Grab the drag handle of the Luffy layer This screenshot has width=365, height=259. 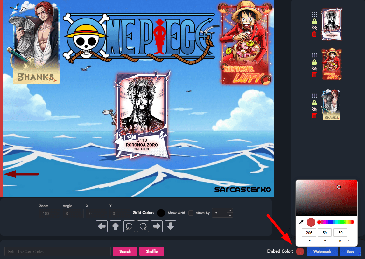tap(314, 55)
